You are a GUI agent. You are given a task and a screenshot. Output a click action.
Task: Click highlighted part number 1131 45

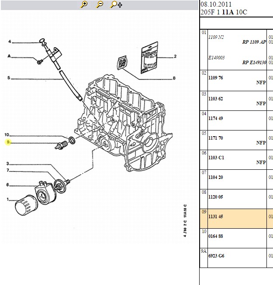215,216
